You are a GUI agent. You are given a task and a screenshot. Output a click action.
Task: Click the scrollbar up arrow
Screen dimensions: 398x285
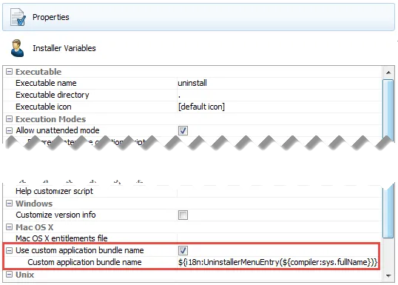388,73
